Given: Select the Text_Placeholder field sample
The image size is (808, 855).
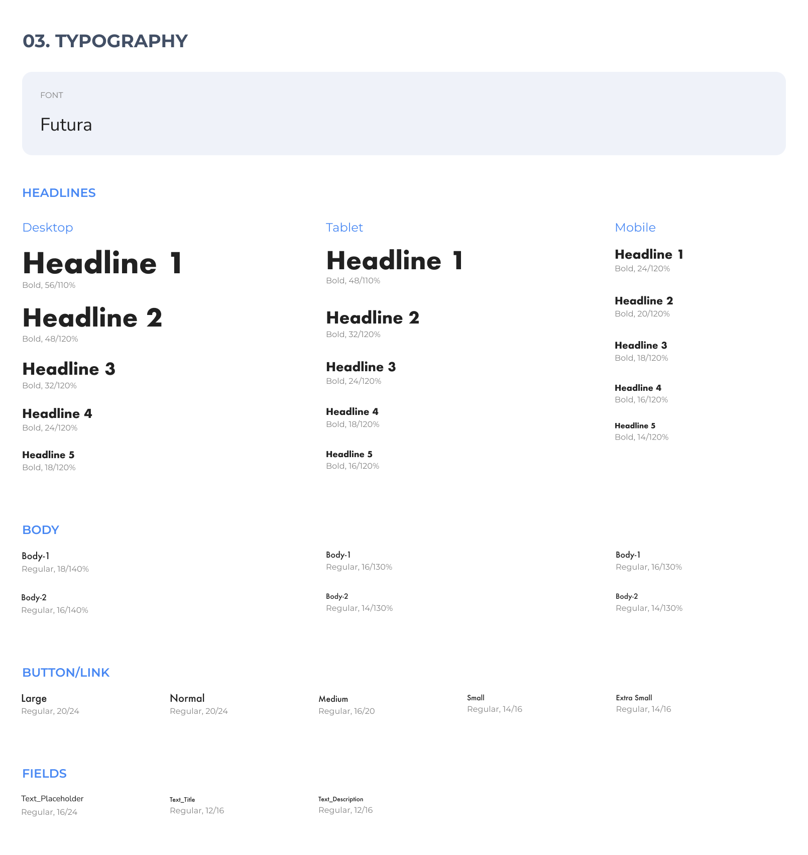Looking at the screenshot, I should click(52, 799).
